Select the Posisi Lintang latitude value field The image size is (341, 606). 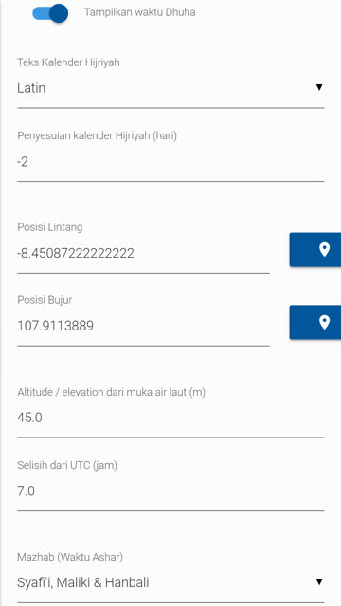(x=143, y=254)
